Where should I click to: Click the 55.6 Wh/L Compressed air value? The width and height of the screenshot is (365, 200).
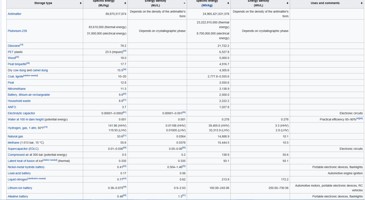[x=285, y=155]
